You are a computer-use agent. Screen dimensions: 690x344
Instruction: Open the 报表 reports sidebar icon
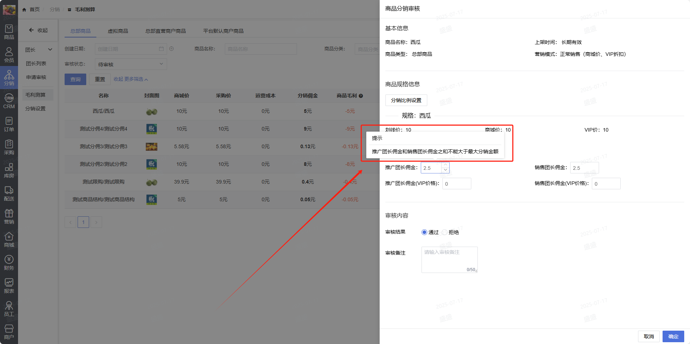pyautogui.click(x=9, y=286)
